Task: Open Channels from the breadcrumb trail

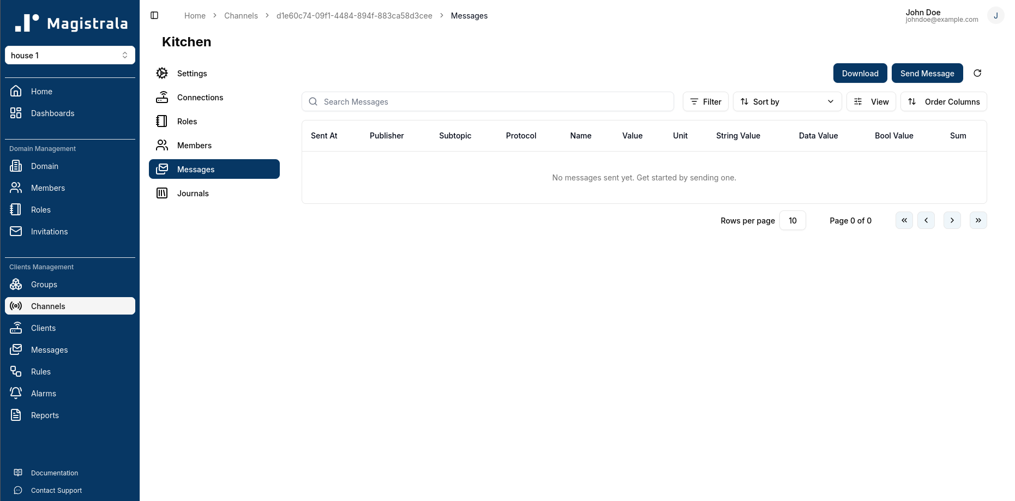Action: tap(241, 15)
